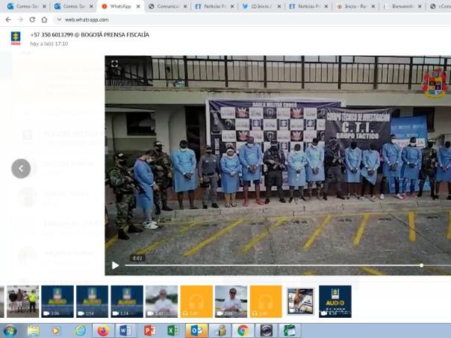Switch to the WhatsApp browser tab

point(119,6)
